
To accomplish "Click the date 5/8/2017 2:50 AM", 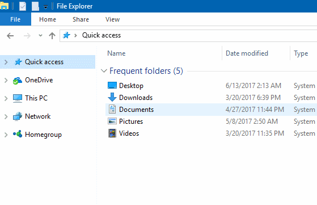I will coord(251,122).
